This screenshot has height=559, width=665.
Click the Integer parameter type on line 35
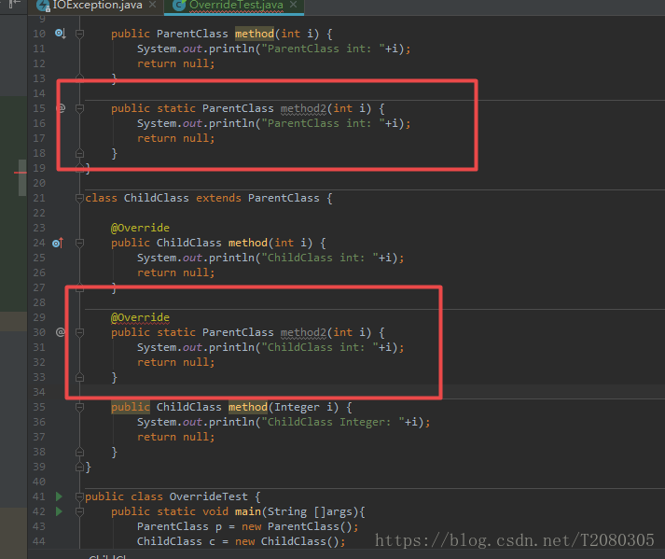[297, 407]
